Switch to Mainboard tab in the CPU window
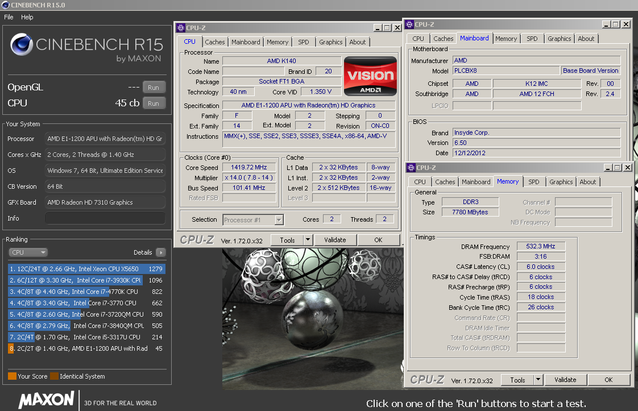Screen dimensions: 638x411 [x=246, y=42]
